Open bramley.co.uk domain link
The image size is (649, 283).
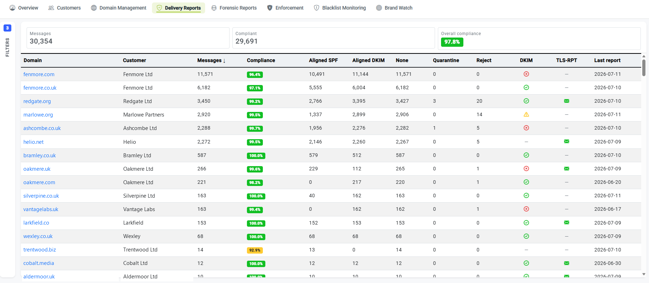pyautogui.click(x=40, y=155)
